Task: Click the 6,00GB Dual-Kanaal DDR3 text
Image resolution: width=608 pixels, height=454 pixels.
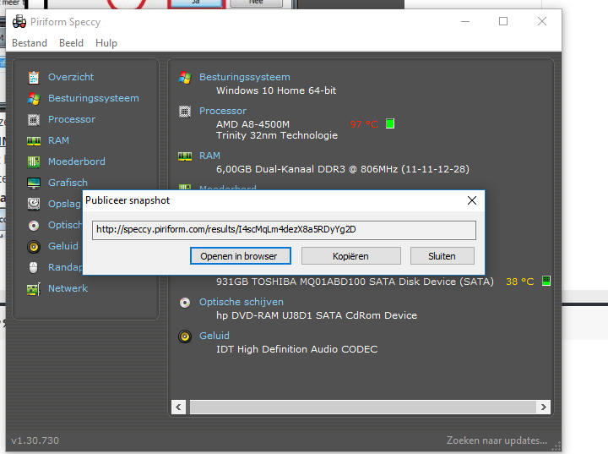Action: pos(343,169)
